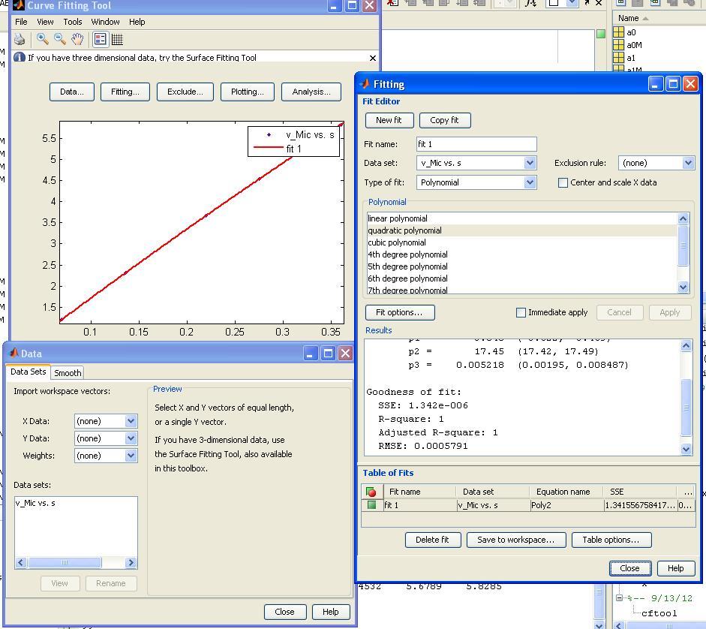706x629 pixels.
Task: Click Help button in Fitting window
Action: tap(676, 568)
